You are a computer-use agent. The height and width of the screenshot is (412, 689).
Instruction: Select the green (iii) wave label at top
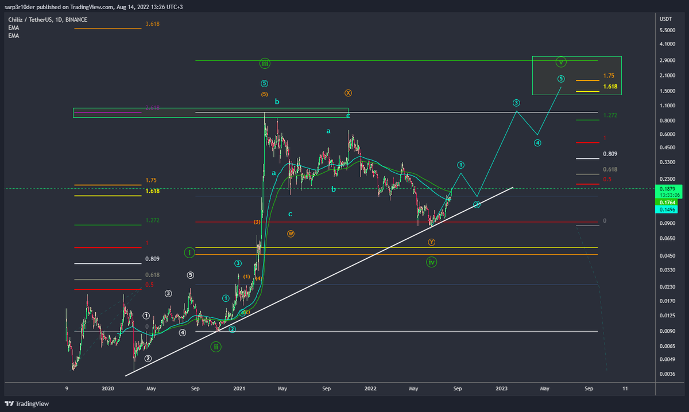click(x=265, y=63)
